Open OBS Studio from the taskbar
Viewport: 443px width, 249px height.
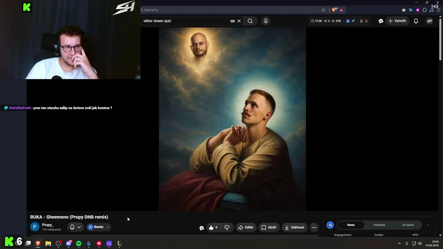(58, 243)
